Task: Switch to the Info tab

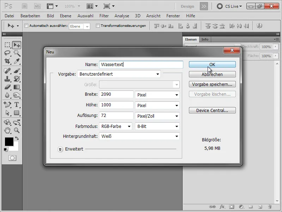Action: (x=205, y=39)
